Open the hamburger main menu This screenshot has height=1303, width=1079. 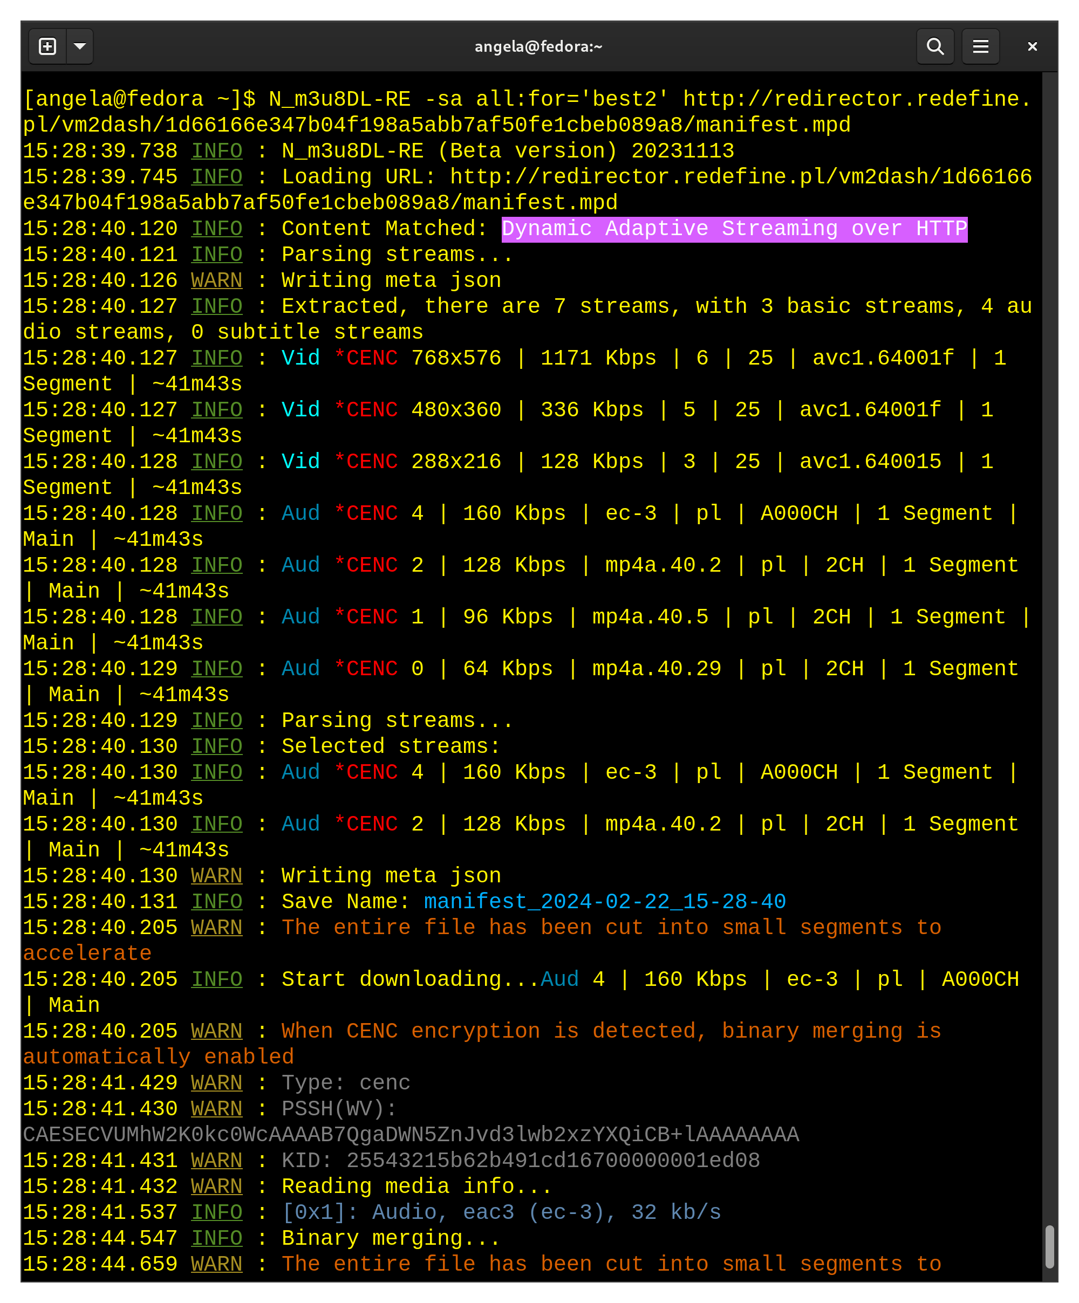980,46
